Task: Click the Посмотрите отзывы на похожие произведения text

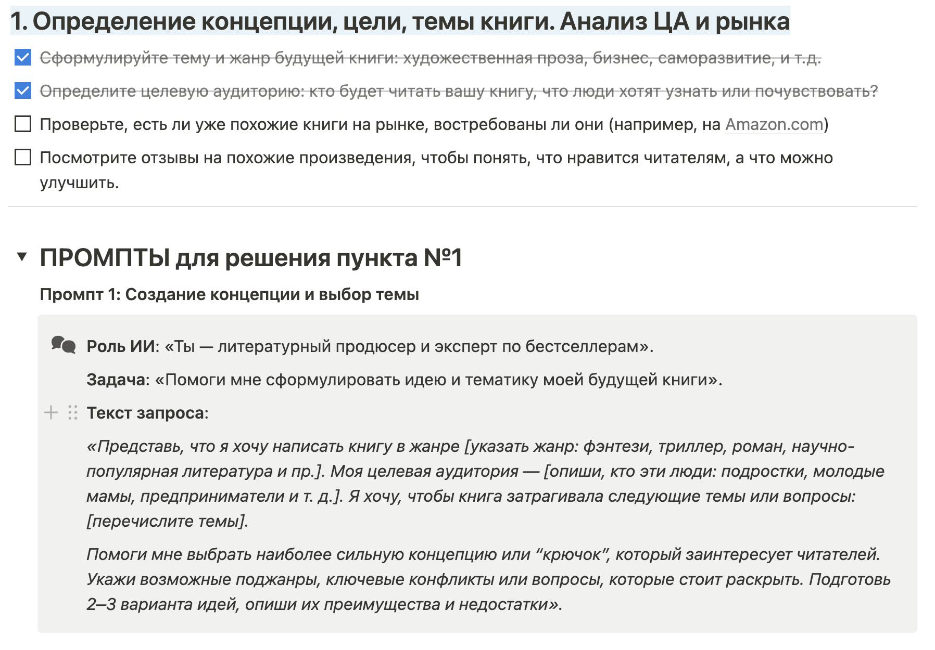Action: point(436,158)
